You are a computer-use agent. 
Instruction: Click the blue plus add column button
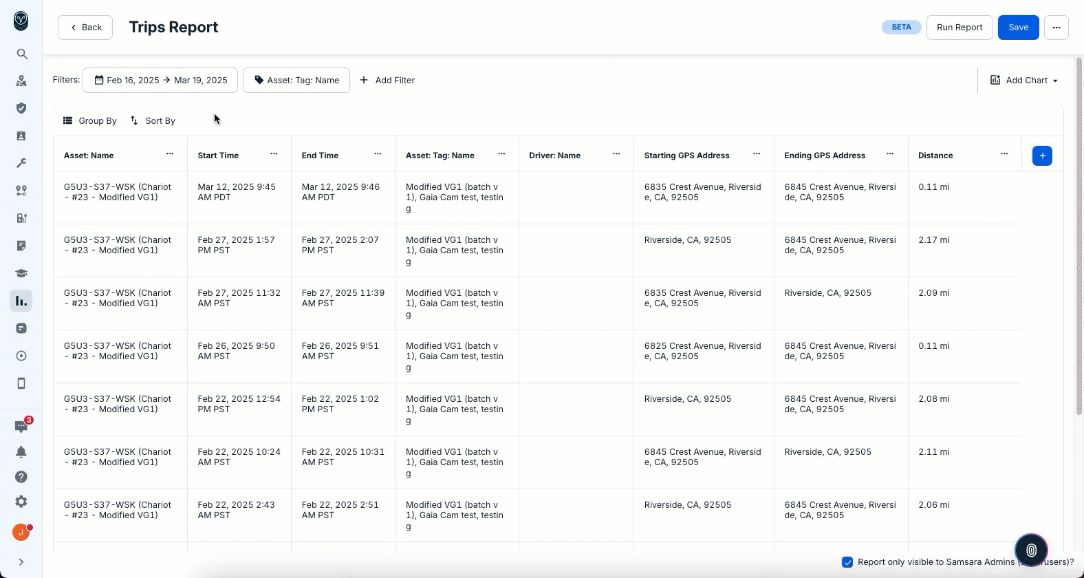1042,156
